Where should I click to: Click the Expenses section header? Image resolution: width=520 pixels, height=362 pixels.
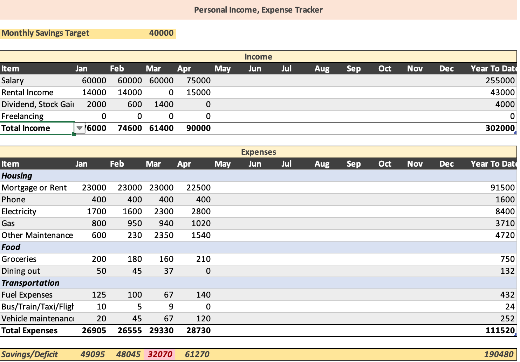[258, 152]
